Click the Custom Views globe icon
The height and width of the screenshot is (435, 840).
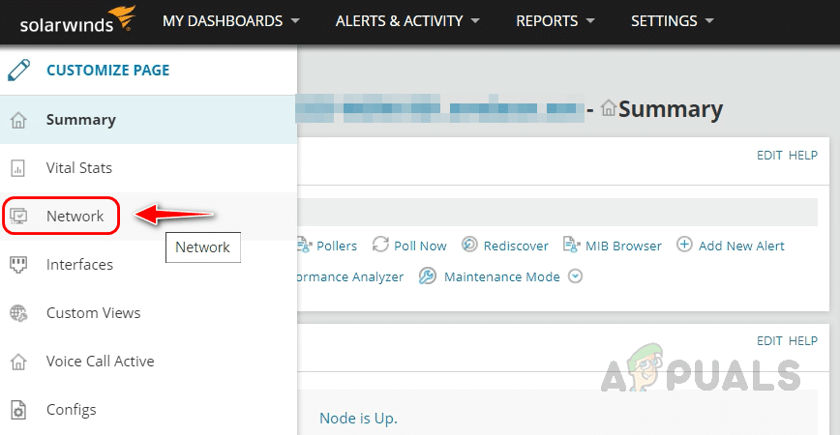[18, 313]
